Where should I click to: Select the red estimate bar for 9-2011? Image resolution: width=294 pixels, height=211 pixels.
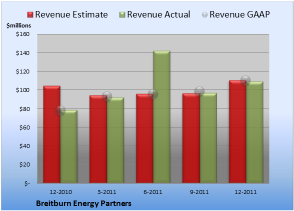tap(191, 138)
